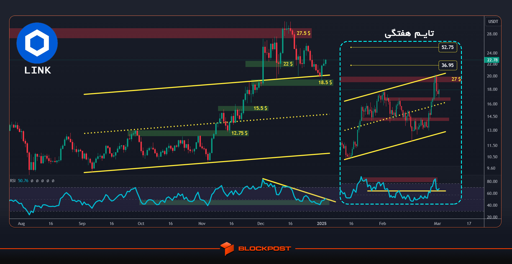This screenshot has height=264, width=512.
Task: Click the Mar label on time axis
Action: 437,224
